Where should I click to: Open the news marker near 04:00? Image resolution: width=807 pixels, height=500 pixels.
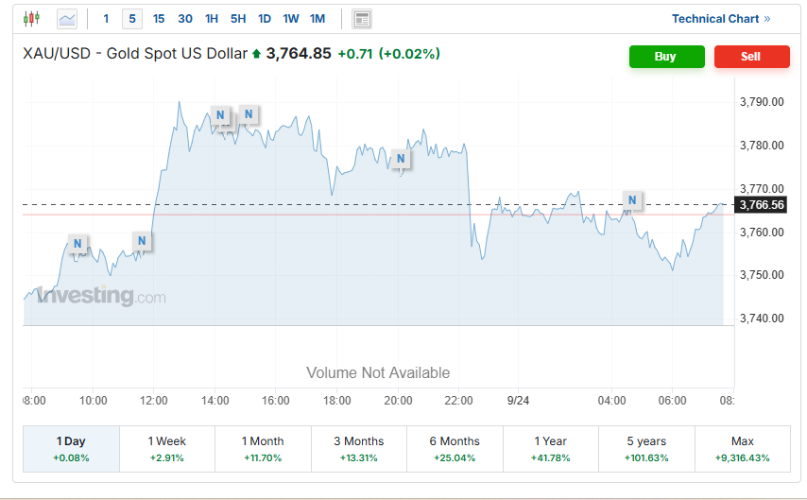(x=632, y=199)
